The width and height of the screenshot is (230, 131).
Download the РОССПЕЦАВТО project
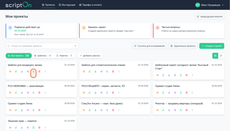(95, 93)
